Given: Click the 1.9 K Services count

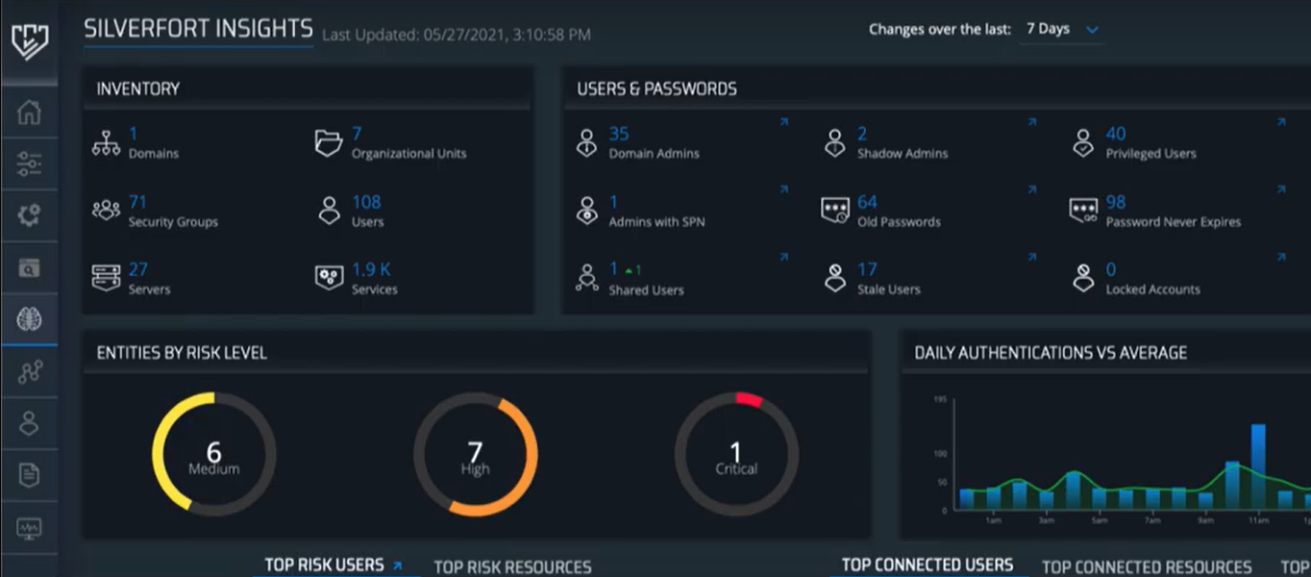Looking at the screenshot, I should click(x=371, y=269).
